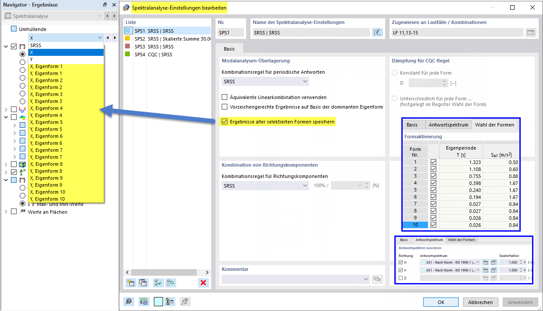Click the edit response spectrum icon in Y row
Viewport: 543px width, 311px height.
coord(494,270)
